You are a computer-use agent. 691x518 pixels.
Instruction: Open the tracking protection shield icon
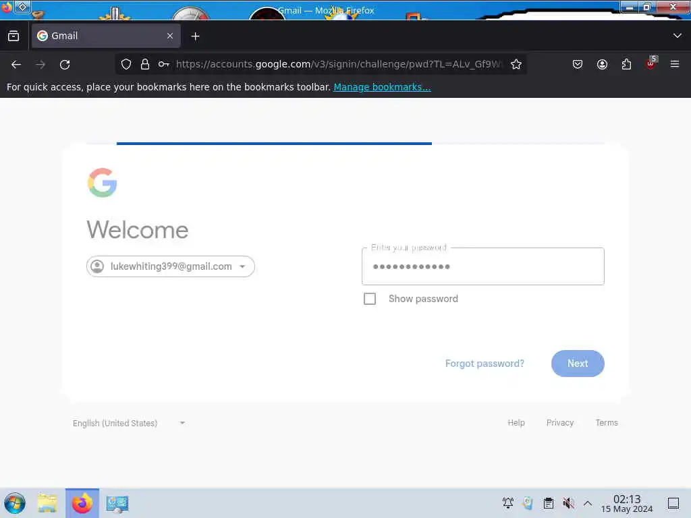(x=126, y=64)
